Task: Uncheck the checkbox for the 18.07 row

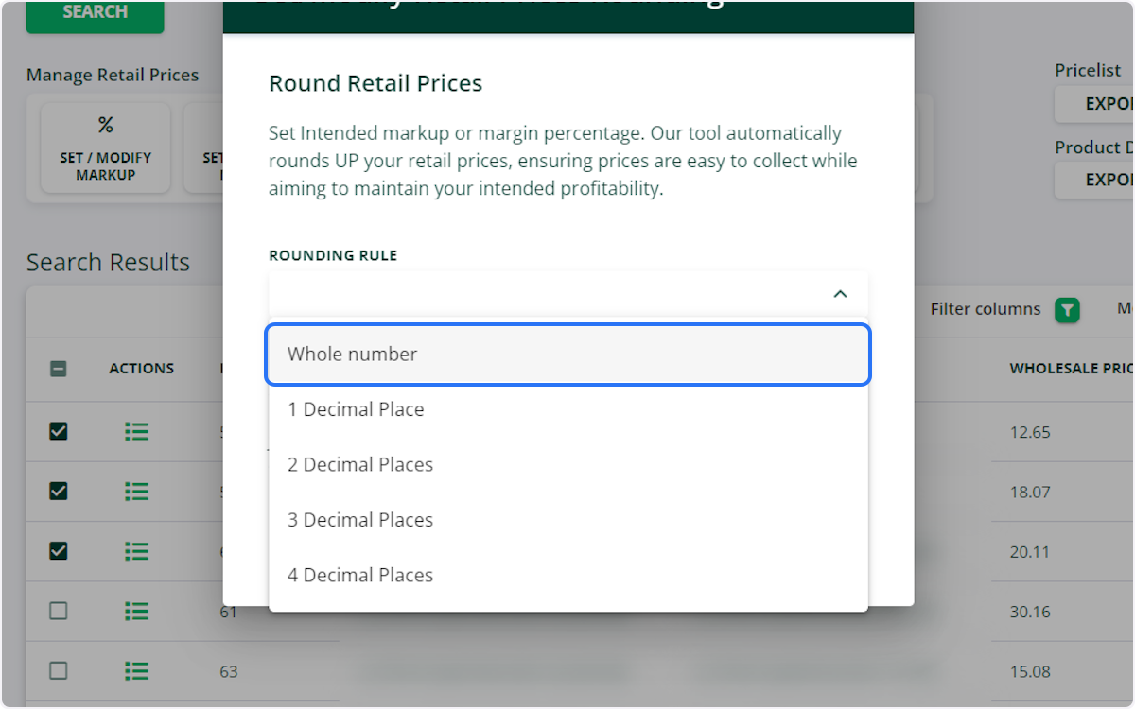Action: tap(59, 491)
